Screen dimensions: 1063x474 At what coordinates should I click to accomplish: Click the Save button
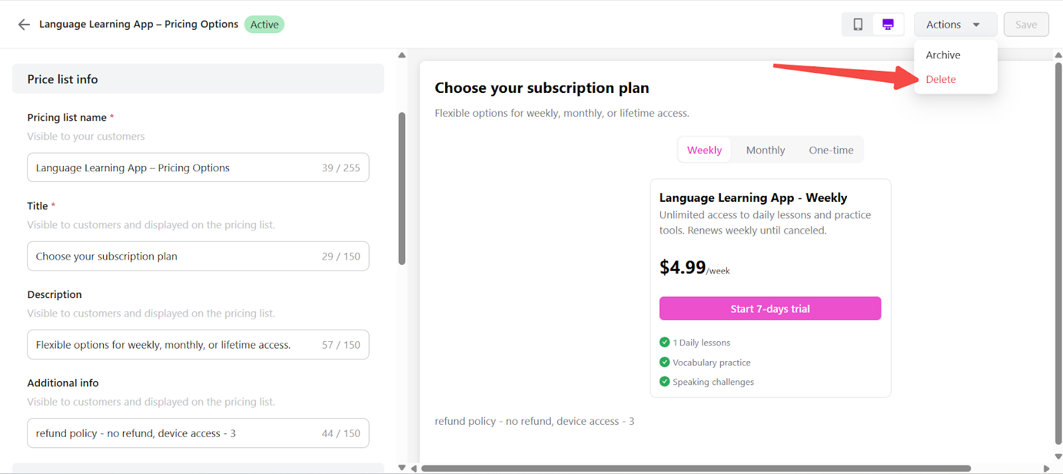[x=1026, y=25]
